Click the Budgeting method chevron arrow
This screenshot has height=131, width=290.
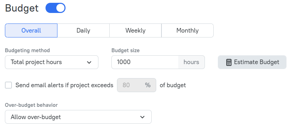pos(89,62)
